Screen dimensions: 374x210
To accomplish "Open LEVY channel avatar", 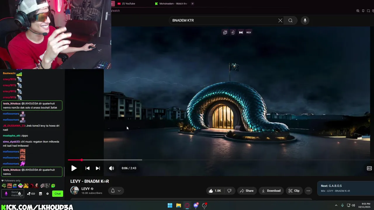I will pos(75,190).
